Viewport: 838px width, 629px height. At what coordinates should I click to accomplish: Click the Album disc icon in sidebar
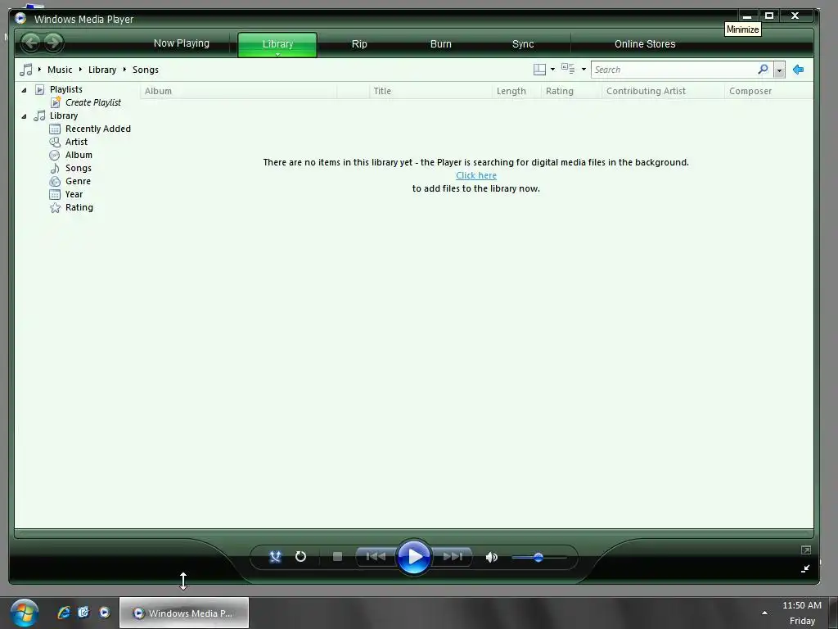click(x=55, y=155)
